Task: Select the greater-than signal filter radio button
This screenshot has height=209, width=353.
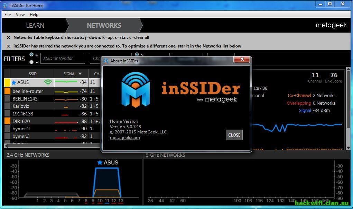Action: click(137, 54)
